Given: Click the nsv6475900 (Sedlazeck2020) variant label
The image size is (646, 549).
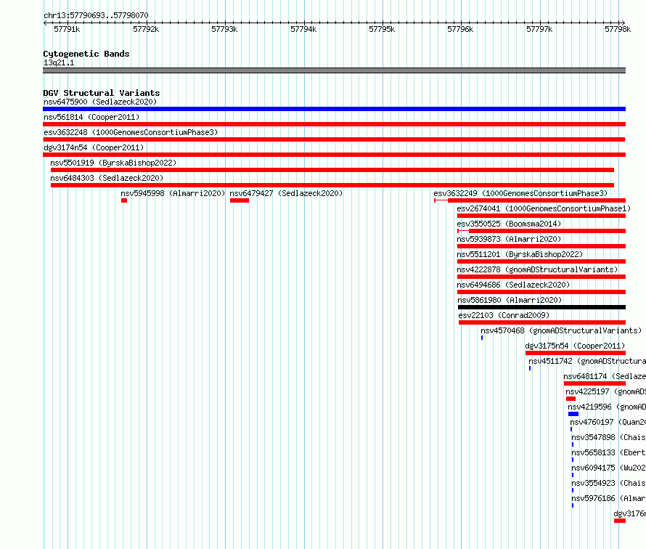Looking at the screenshot, I should [x=100, y=102].
